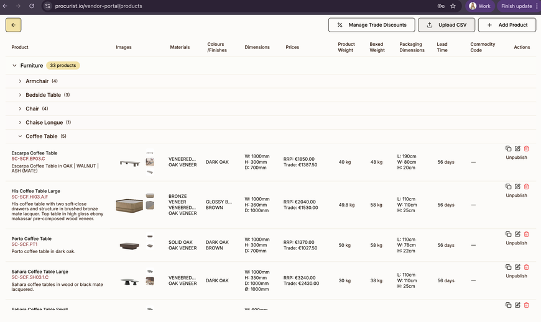Unpublish the His Coffee Table Large
541x322 pixels.
516,195
